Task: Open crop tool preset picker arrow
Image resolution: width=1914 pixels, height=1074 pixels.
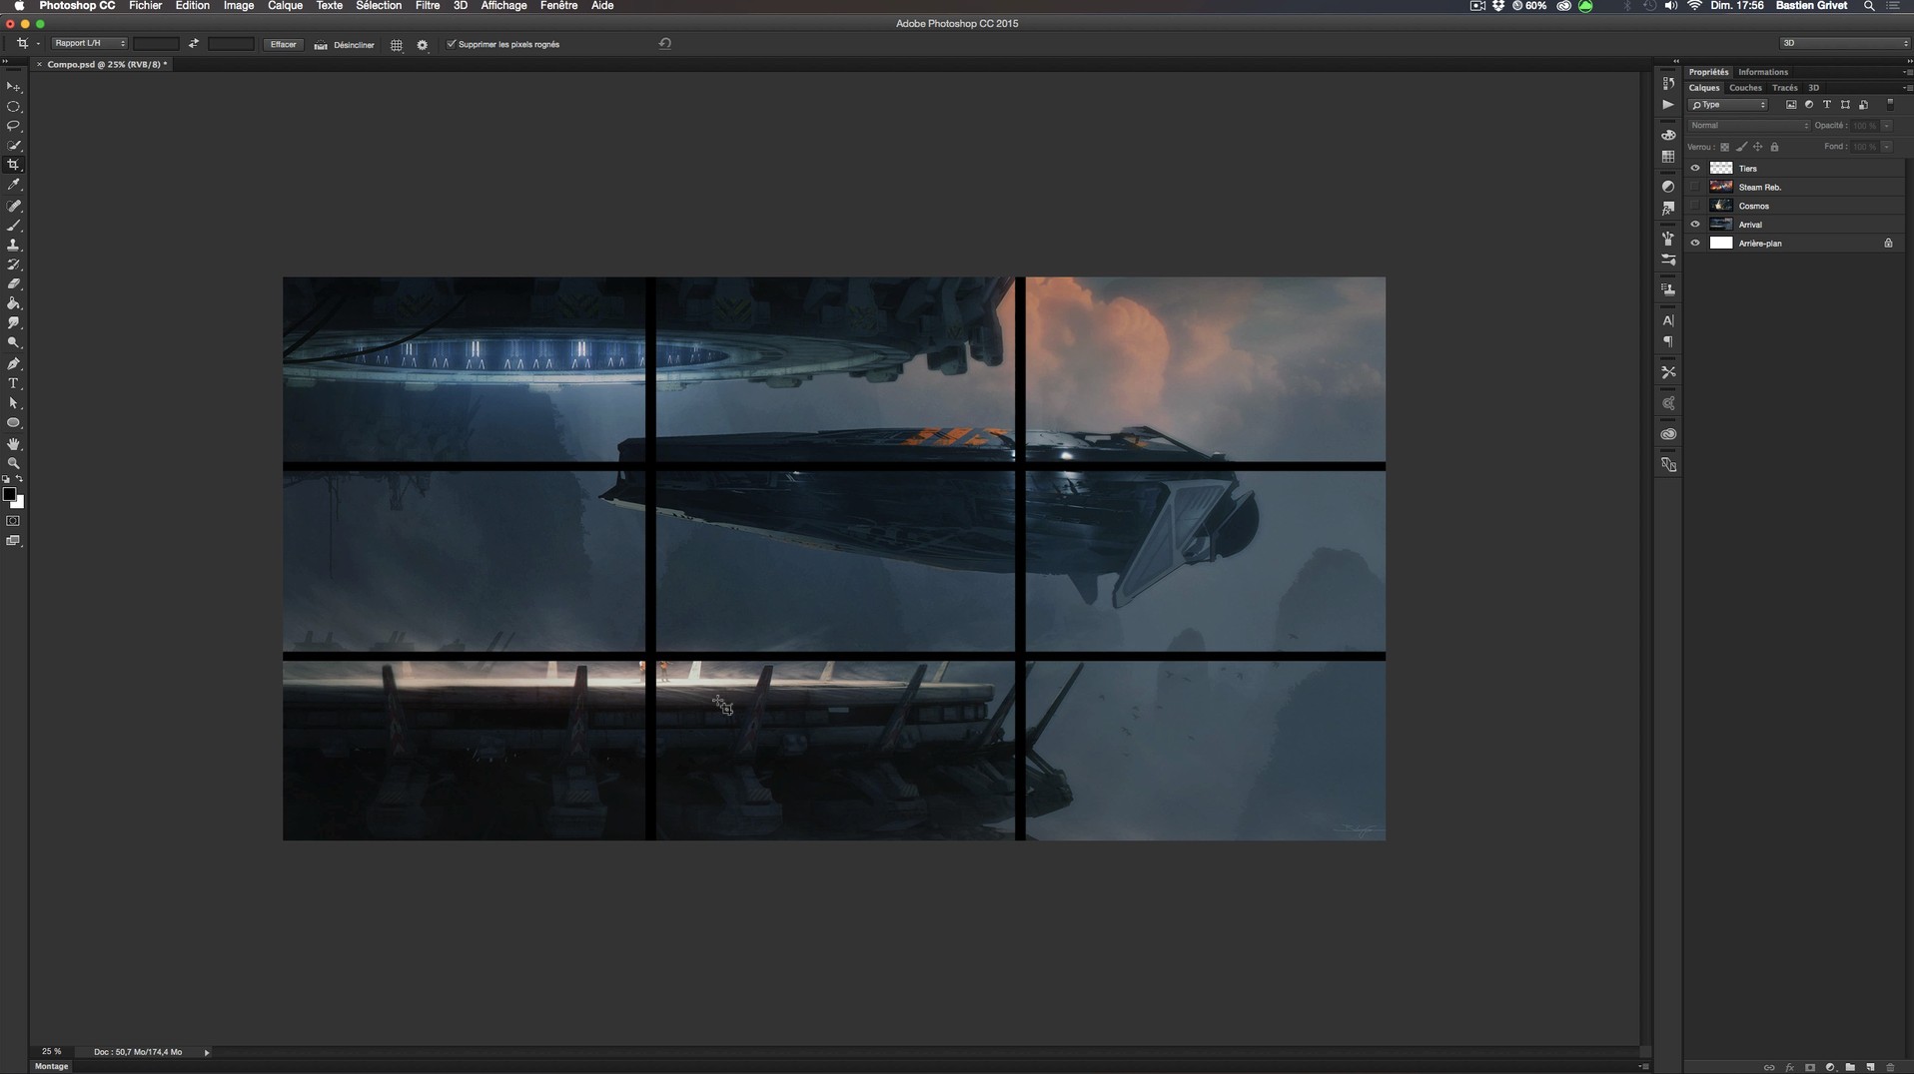Action: pos(38,44)
